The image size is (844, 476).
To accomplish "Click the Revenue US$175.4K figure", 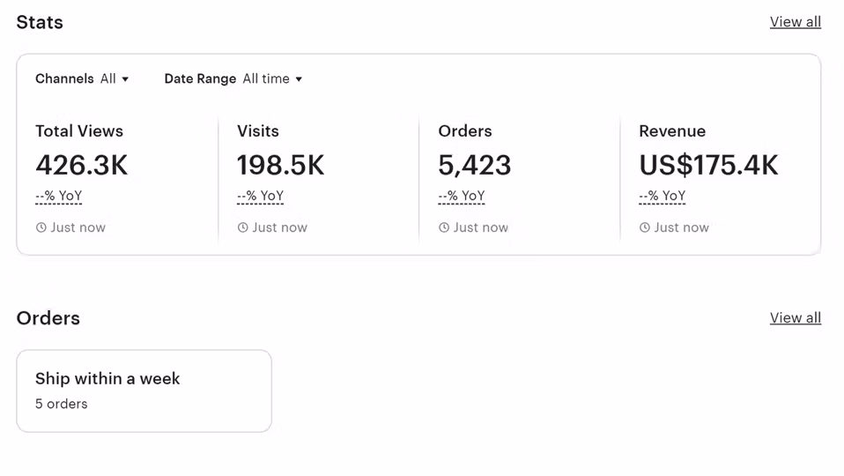I will click(x=708, y=165).
